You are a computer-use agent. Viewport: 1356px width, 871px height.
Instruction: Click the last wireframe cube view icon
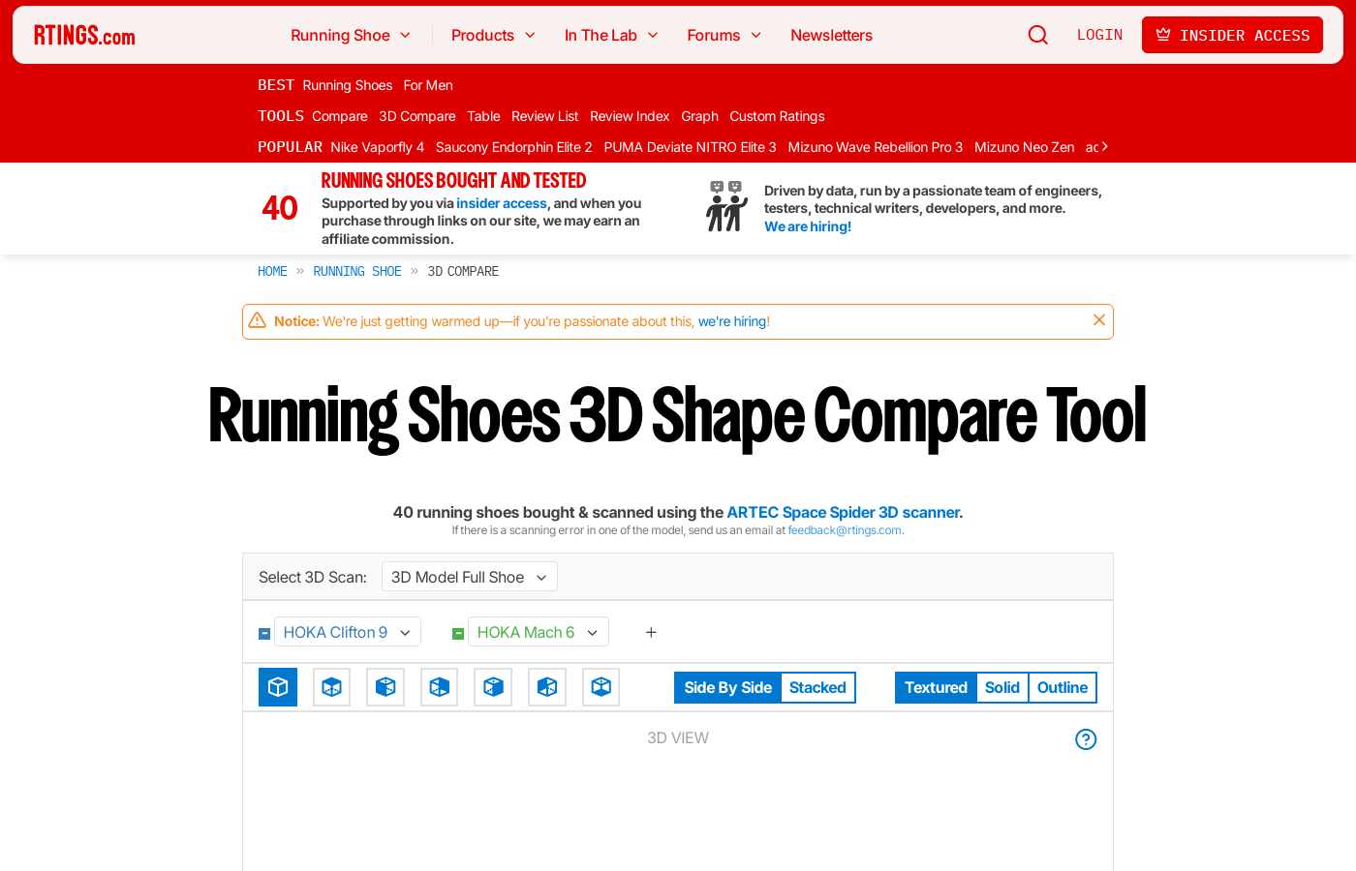tap(601, 687)
